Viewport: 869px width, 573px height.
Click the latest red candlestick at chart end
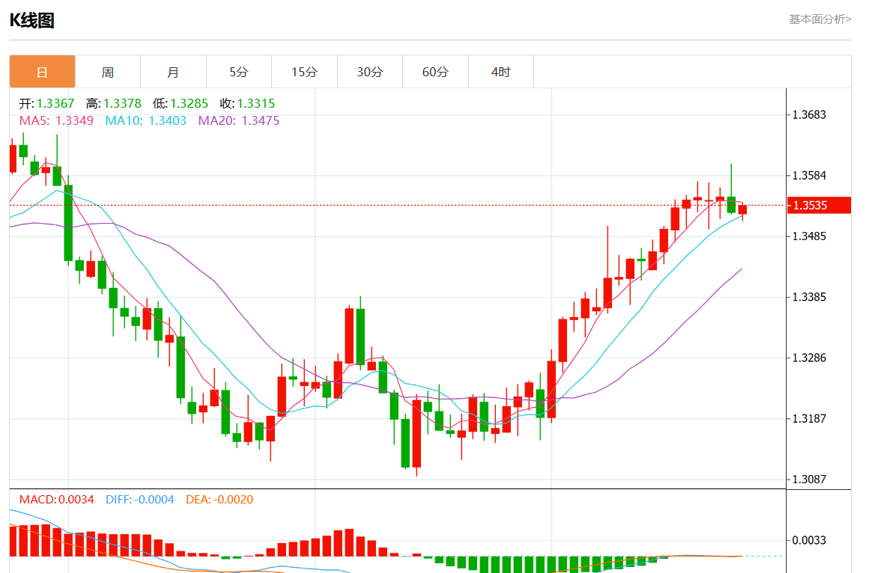pos(742,209)
